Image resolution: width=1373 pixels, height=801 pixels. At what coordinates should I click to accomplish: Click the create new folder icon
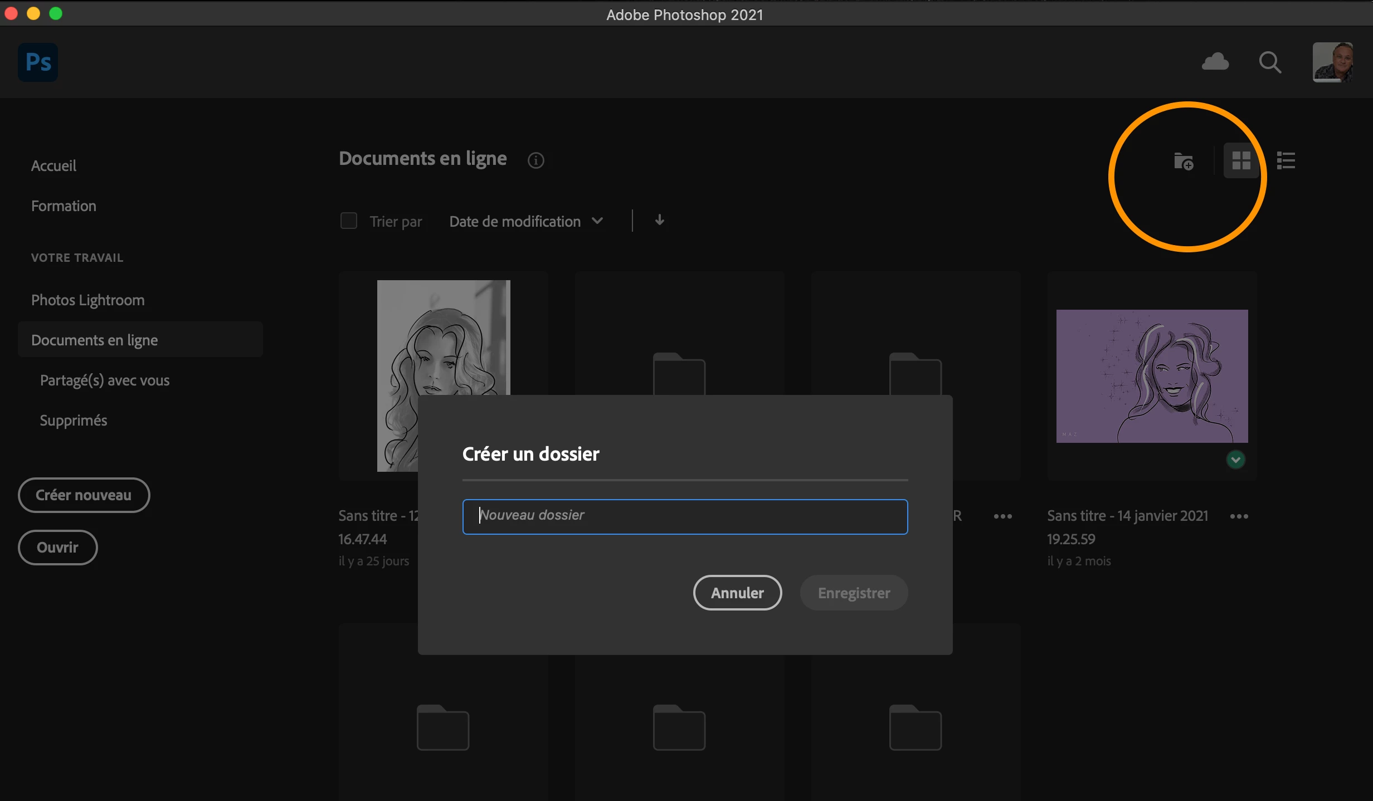[1184, 162]
